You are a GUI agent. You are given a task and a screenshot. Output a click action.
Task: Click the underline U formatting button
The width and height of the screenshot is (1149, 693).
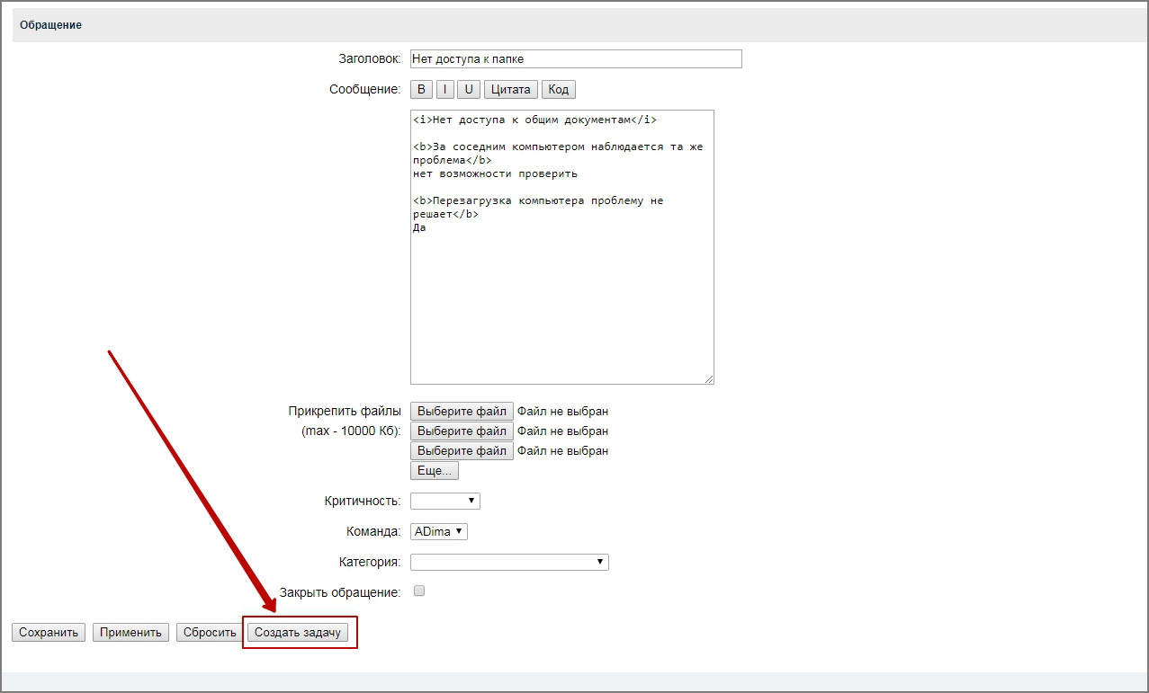coord(468,90)
